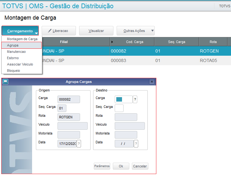Close the Agrupa Cargas dialog

coord(152,82)
